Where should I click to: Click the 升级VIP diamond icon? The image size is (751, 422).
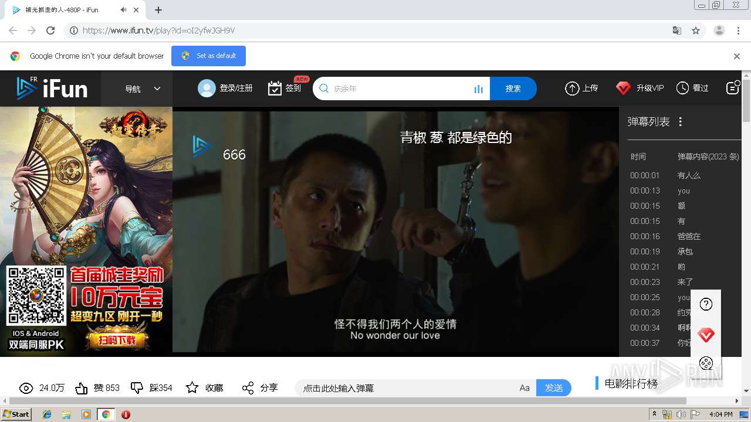(623, 88)
